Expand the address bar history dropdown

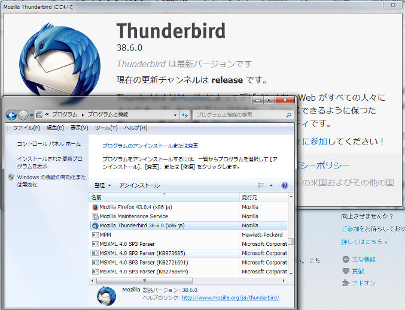coord(175,115)
